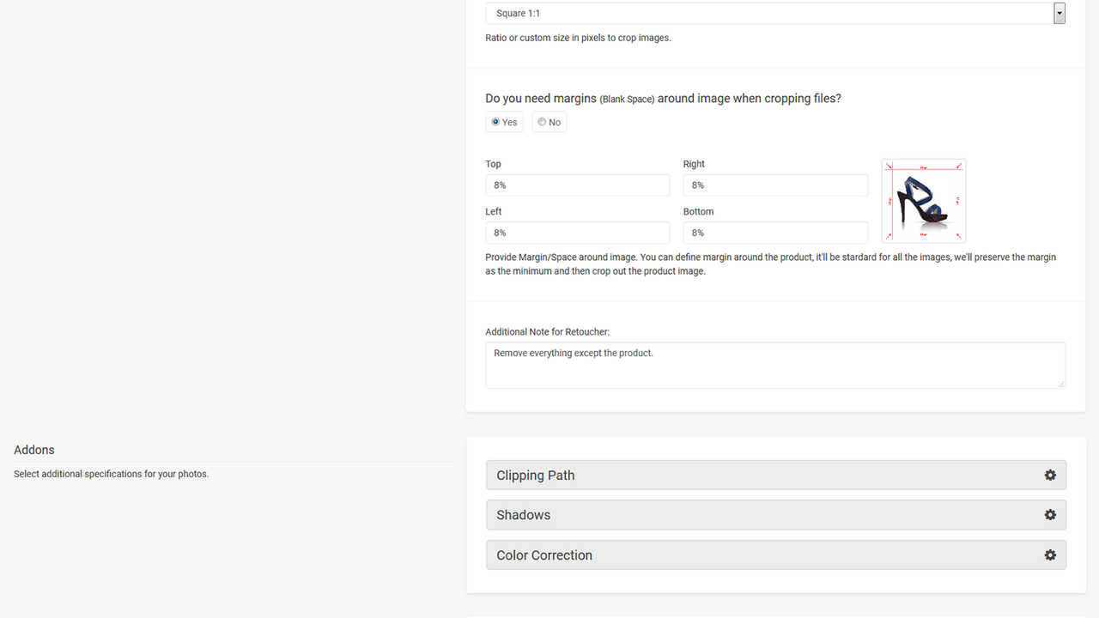This screenshot has width=1099, height=618.
Task: Click the Top margin input field
Action: coord(578,185)
